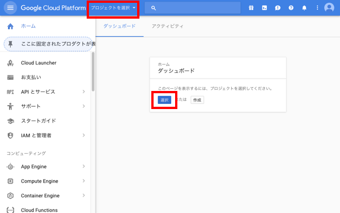Click the 作成 button

pyautogui.click(x=197, y=100)
